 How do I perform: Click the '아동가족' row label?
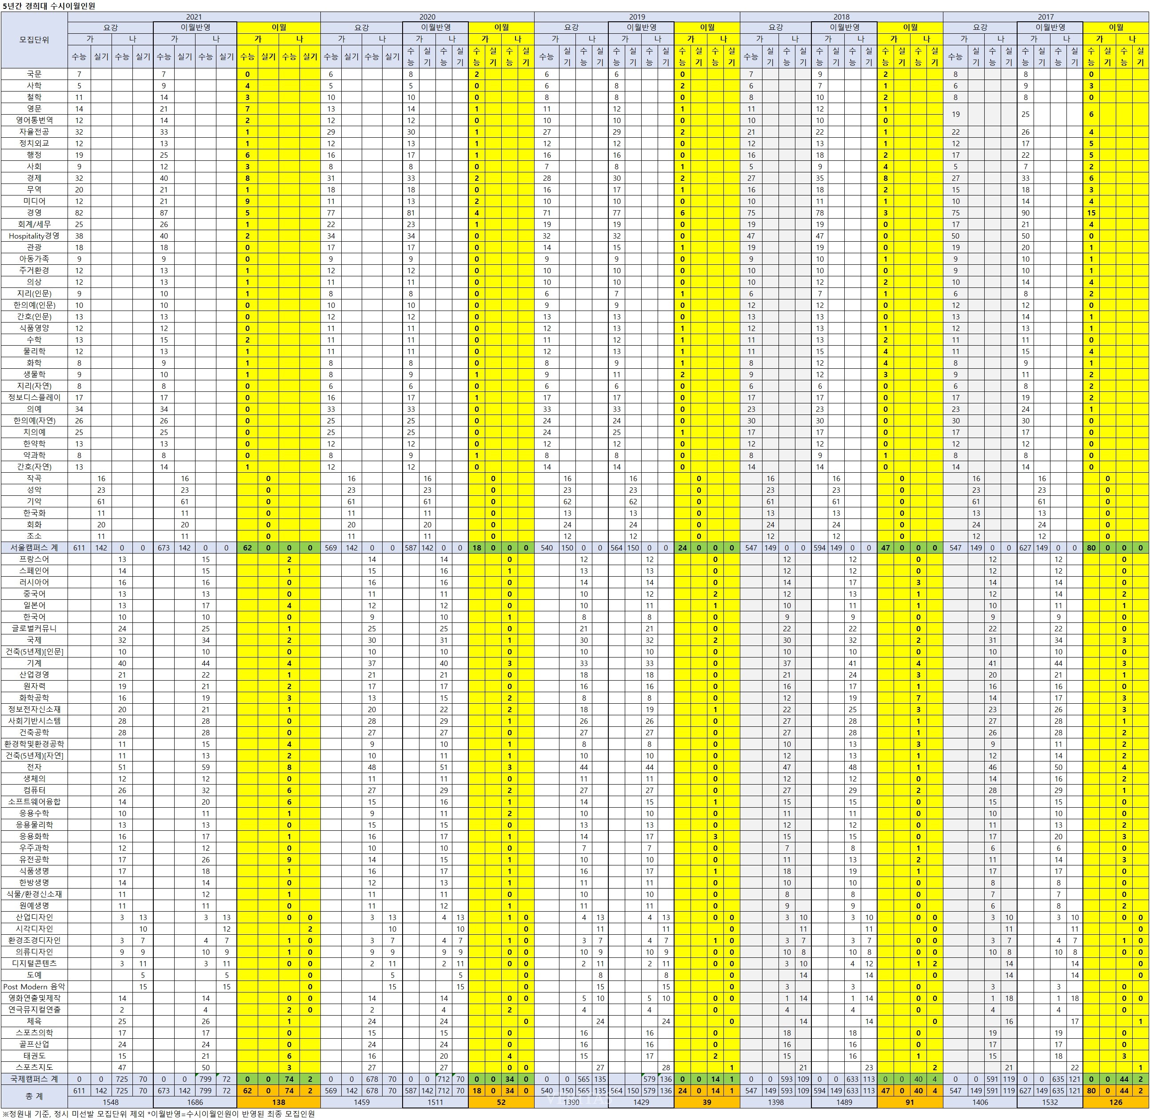34,259
